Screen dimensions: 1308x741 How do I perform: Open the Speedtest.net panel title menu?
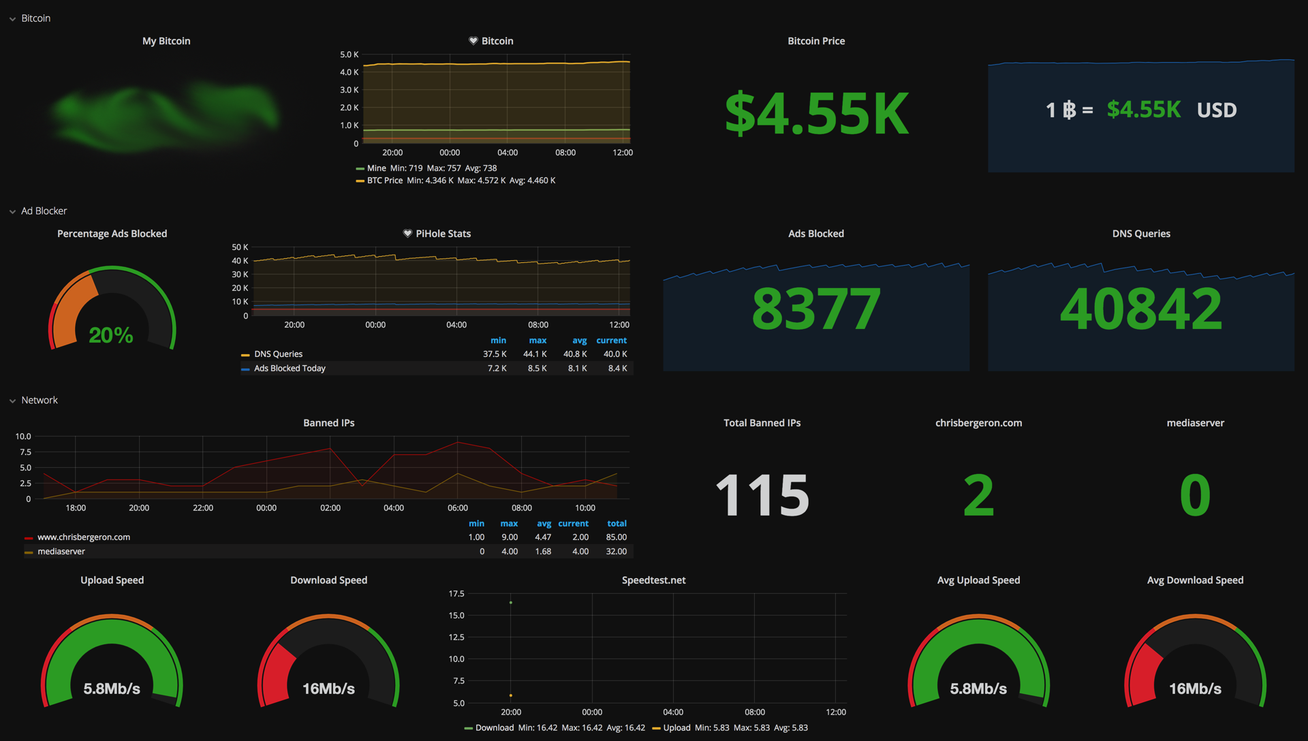[x=653, y=580]
